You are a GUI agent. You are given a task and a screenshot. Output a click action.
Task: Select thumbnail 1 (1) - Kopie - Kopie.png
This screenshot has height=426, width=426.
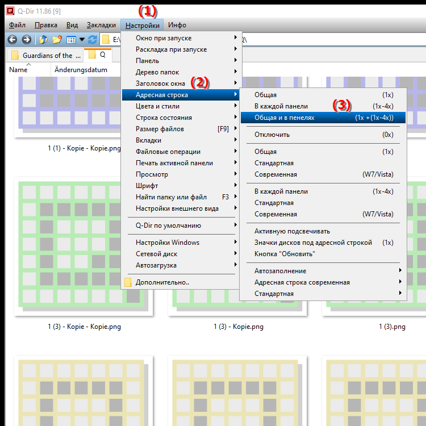tap(68, 107)
